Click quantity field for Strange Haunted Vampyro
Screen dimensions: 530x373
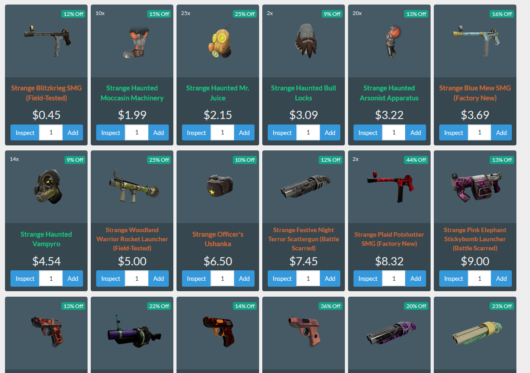[x=51, y=279]
